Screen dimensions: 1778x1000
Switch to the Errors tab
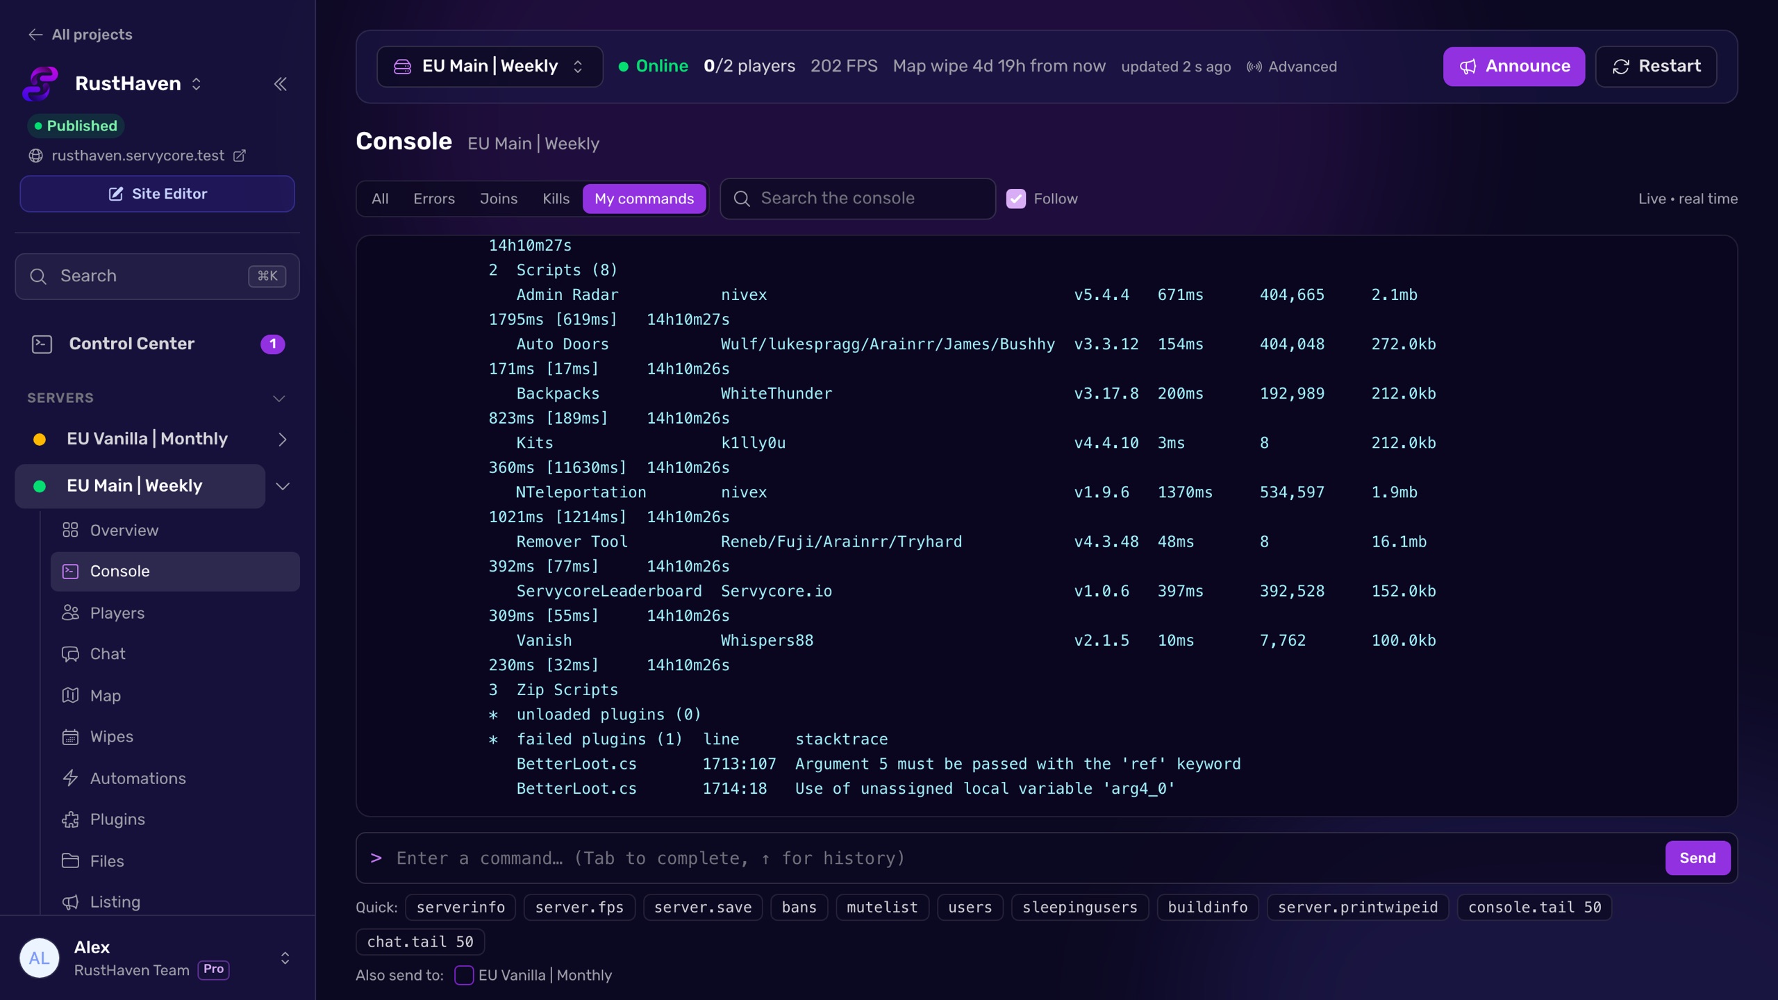click(x=434, y=199)
